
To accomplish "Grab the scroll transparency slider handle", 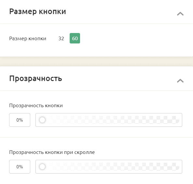I will [x=42, y=167].
